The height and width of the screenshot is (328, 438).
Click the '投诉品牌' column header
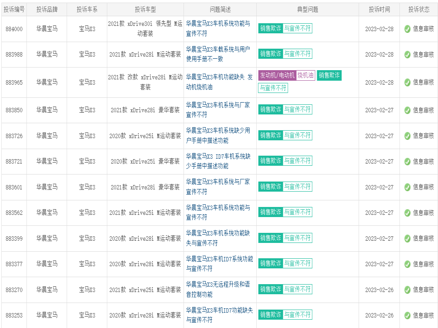tap(47, 10)
